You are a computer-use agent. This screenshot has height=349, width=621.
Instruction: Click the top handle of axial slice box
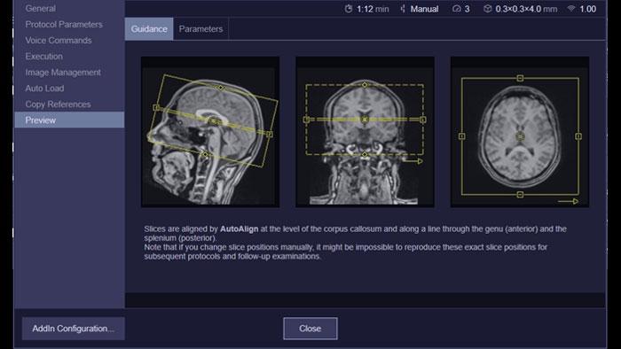coord(520,78)
